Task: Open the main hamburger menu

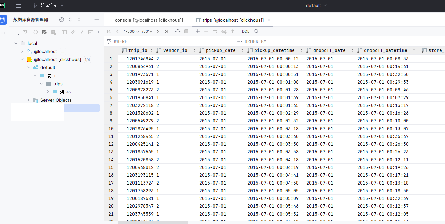Action: 18,5
